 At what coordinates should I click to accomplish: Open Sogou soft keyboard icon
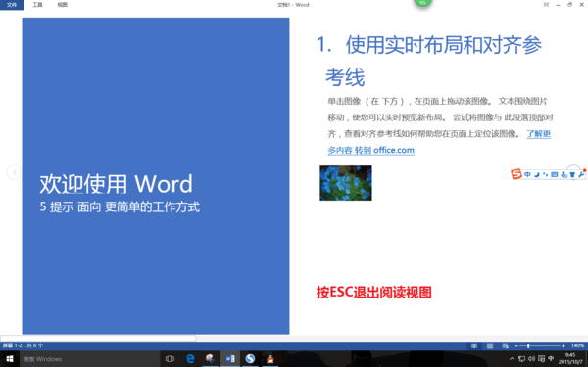(555, 174)
